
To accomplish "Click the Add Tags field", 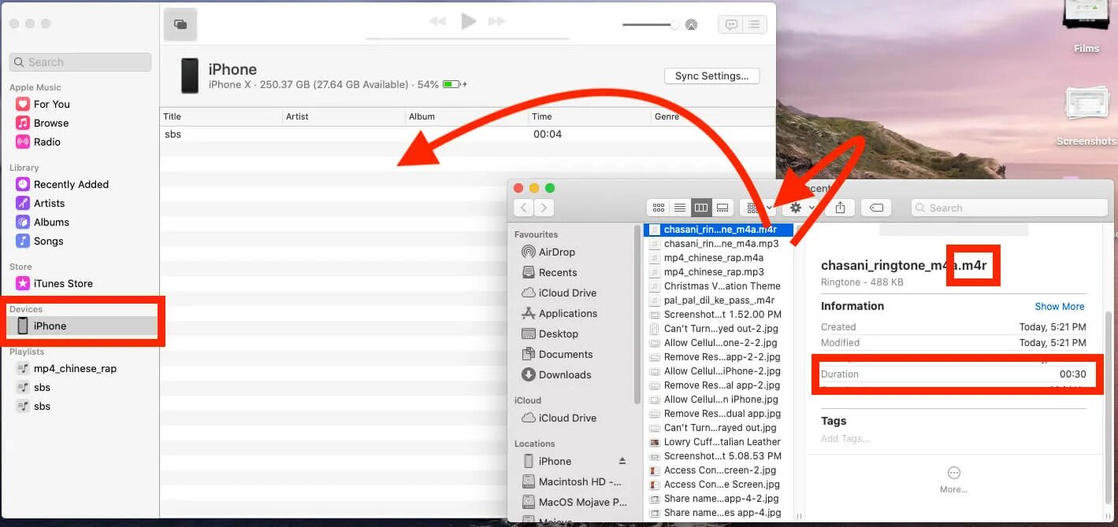I will pos(845,439).
